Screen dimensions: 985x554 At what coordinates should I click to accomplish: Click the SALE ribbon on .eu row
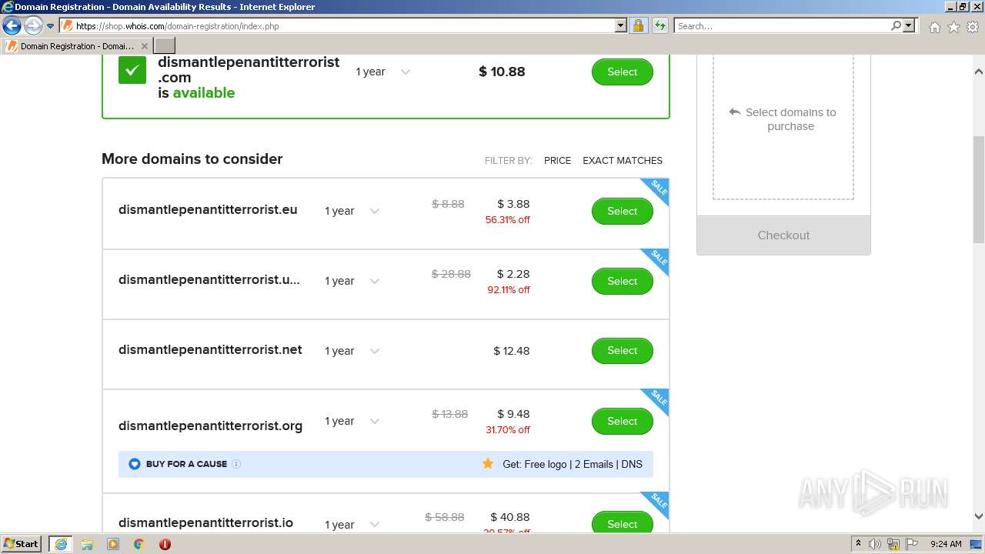click(x=657, y=189)
